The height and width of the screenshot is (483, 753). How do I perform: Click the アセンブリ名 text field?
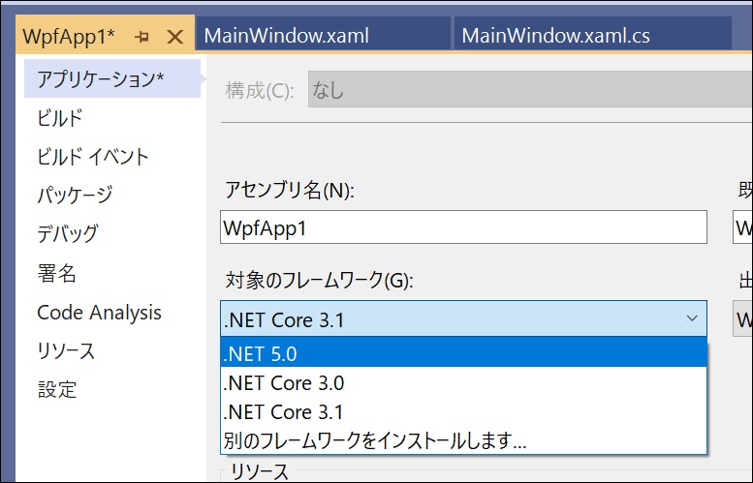463,226
